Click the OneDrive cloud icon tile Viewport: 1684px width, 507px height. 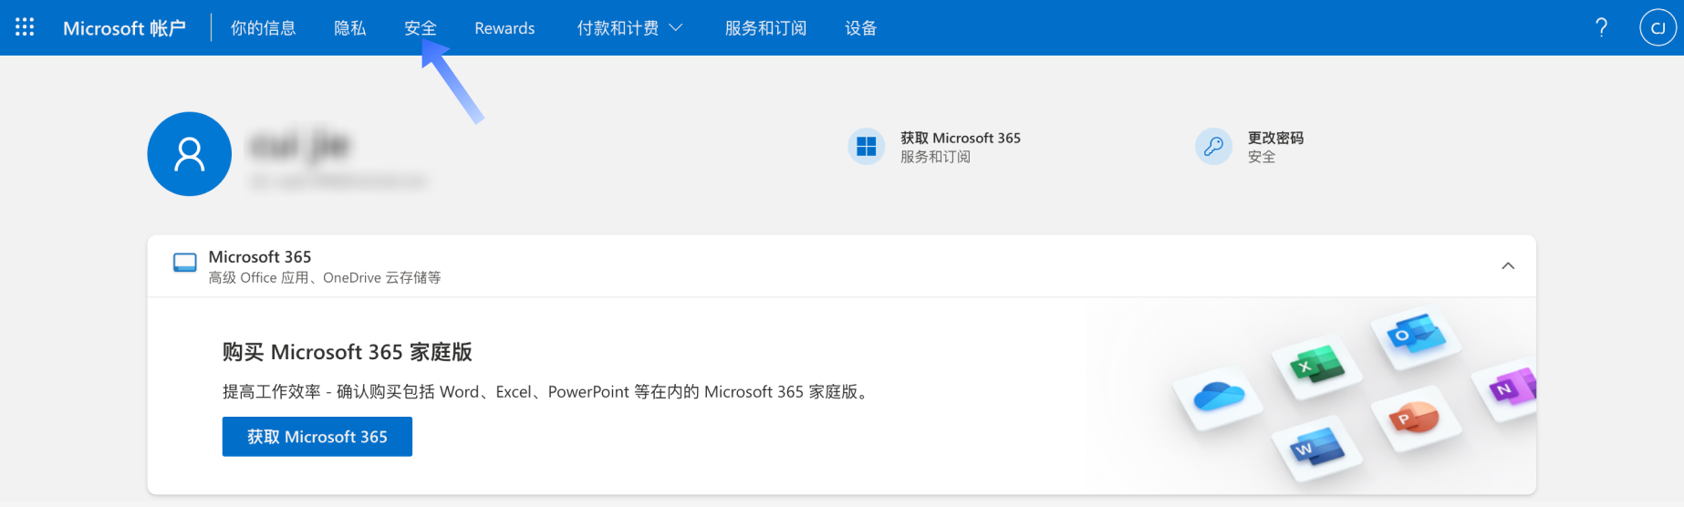point(1218,398)
